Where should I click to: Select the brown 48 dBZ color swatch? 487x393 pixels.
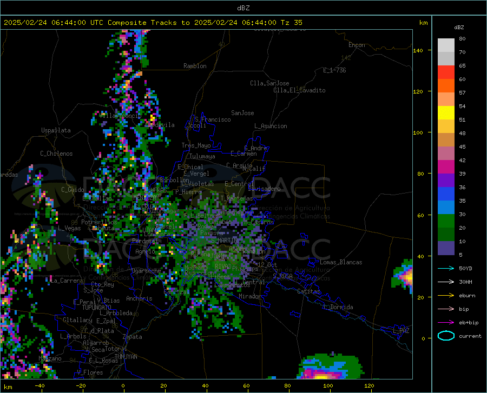446,140
